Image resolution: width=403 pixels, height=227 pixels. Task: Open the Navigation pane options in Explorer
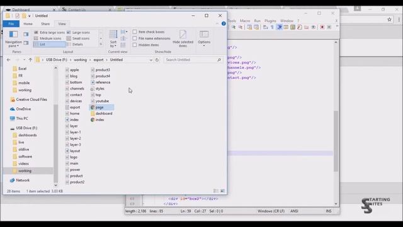[x=13, y=39]
